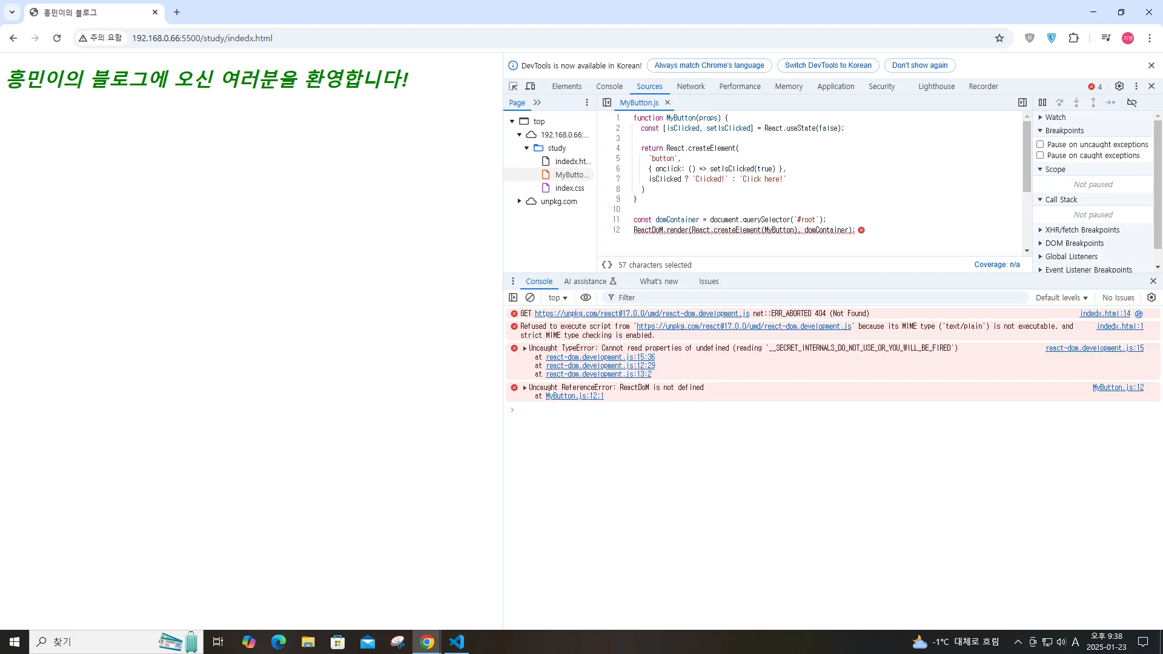Click the code editor vertical scrollbar
This screenshot has width=1163, height=654.
(1027, 156)
